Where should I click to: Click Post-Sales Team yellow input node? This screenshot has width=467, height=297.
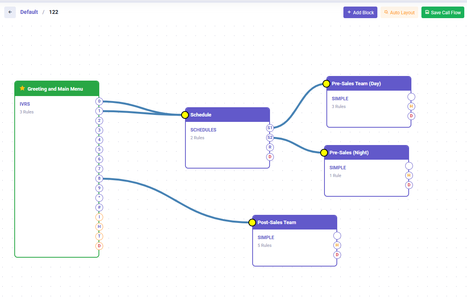tap(252, 223)
